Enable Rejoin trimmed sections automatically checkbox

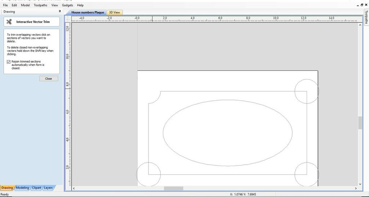(x=9, y=62)
